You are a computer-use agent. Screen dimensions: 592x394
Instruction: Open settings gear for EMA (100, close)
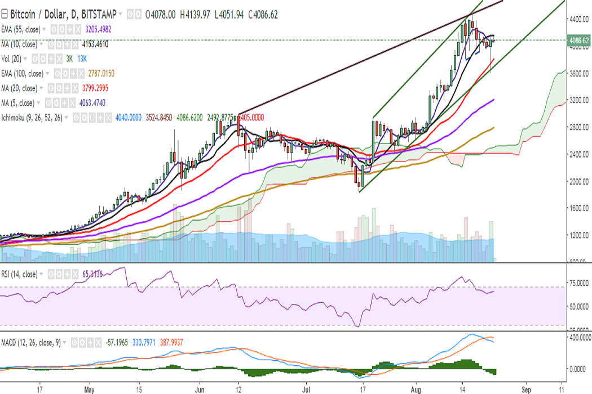click(x=65, y=73)
